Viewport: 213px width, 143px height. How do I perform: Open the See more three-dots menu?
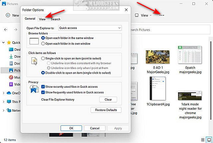pyautogui.click(x=162, y=15)
